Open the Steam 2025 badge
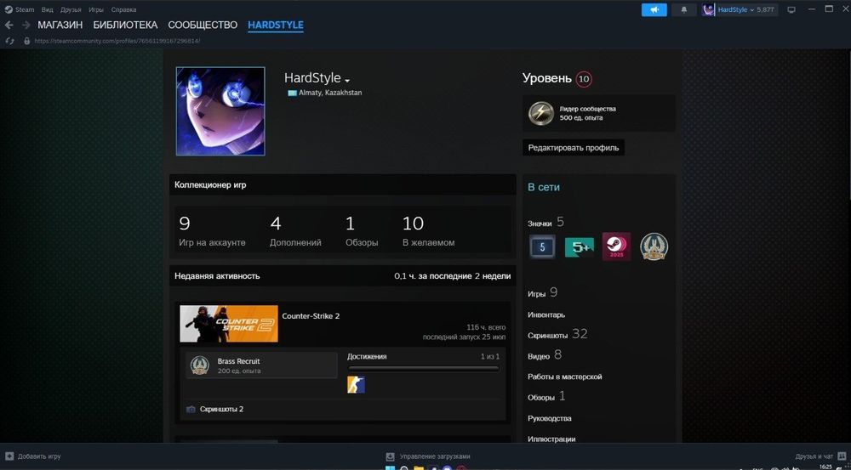This screenshot has height=470, width=851. coord(616,246)
